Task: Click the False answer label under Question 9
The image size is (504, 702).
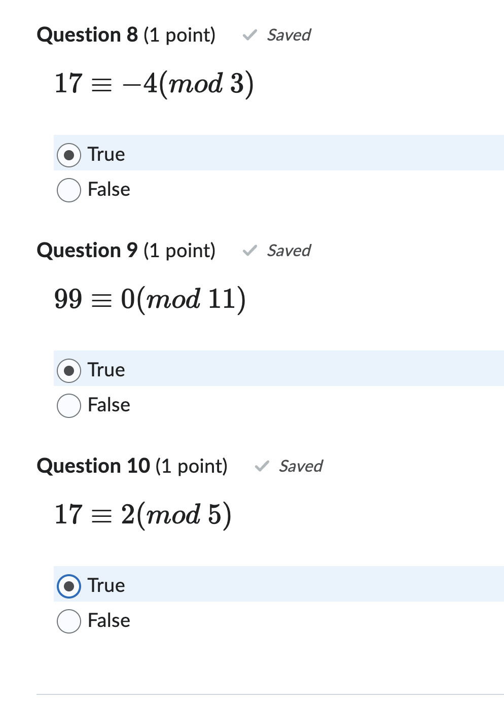Action: tap(109, 405)
